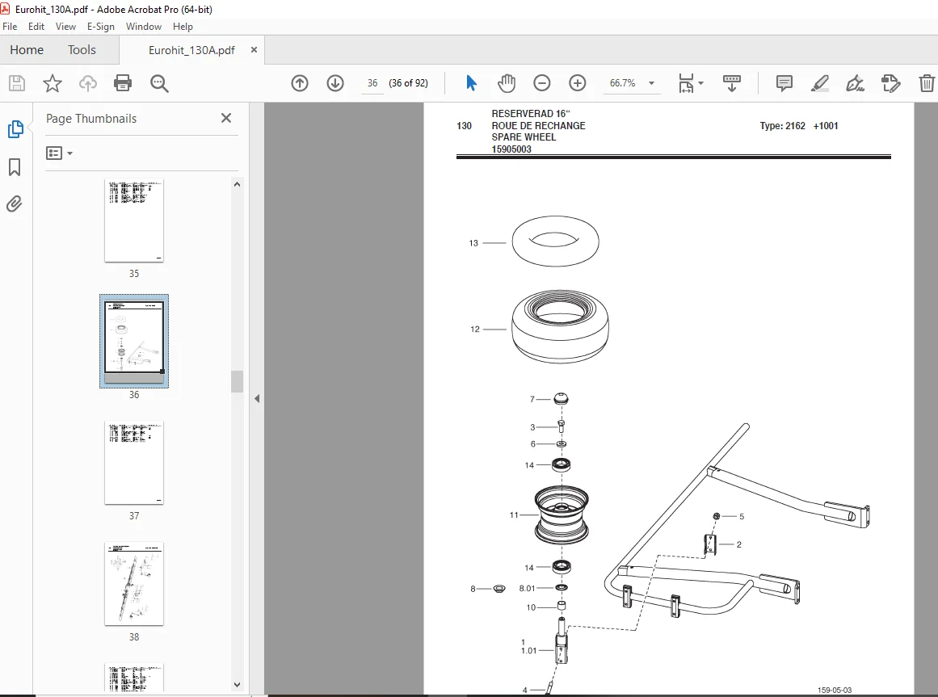Switch to the Tools tab
Image resolution: width=938 pixels, height=697 pixels.
click(x=82, y=49)
